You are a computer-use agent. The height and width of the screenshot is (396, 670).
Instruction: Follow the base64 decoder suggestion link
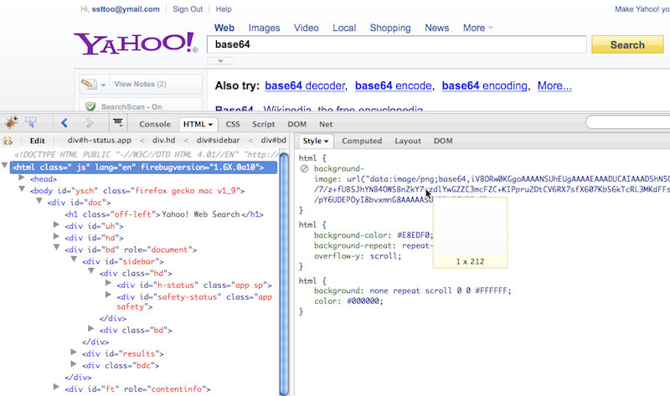coord(305,86)
